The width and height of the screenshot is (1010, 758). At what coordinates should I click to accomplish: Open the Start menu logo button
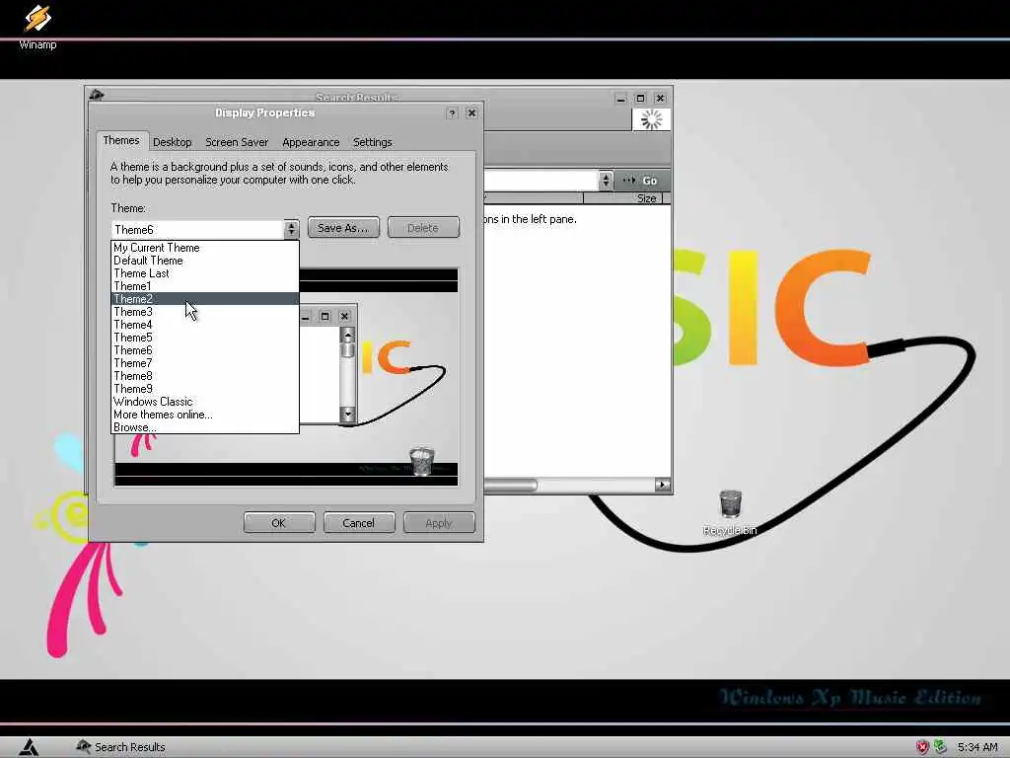point(29,747)
